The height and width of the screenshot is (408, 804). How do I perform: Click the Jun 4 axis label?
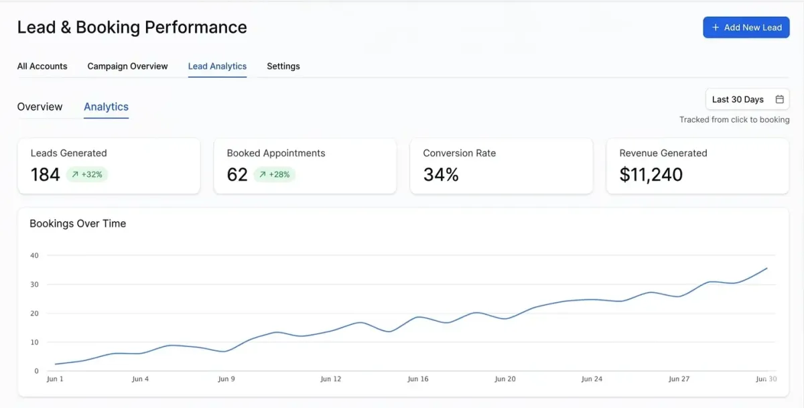(141, 379)
